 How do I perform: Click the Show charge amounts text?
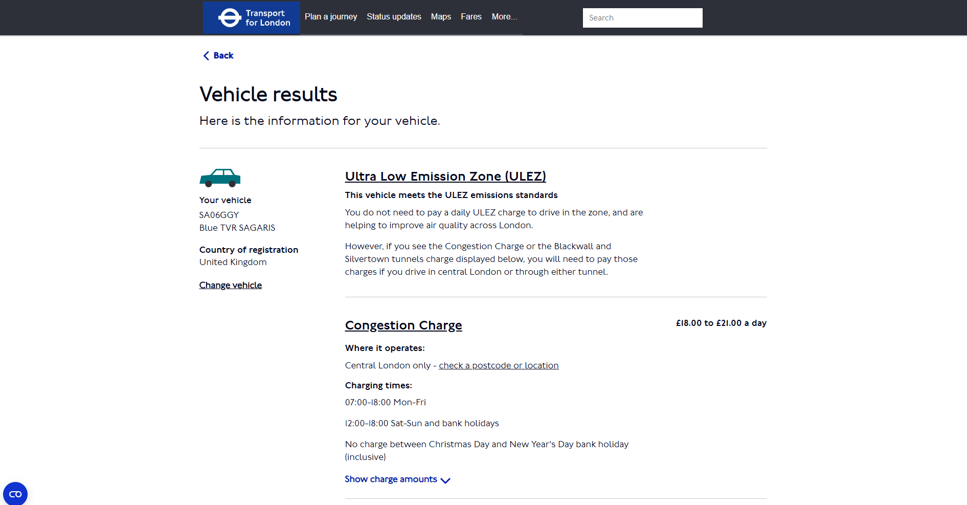(391, 479)
